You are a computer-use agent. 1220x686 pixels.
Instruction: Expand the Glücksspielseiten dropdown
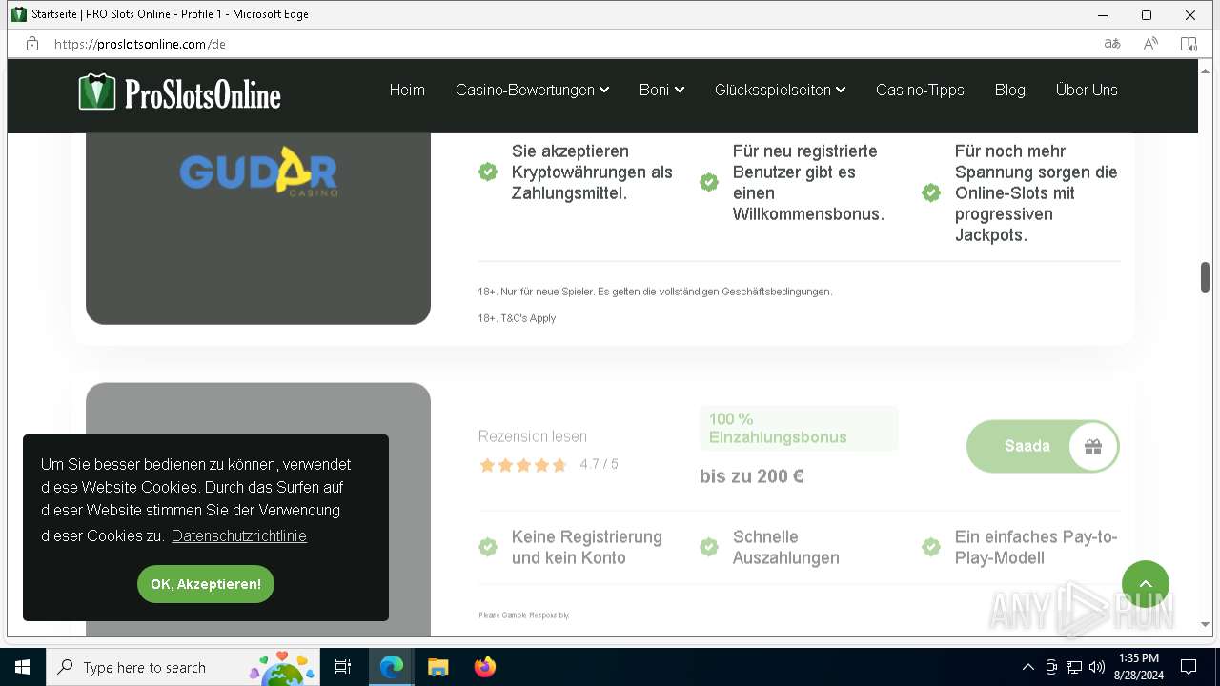[x=780, y=90]
